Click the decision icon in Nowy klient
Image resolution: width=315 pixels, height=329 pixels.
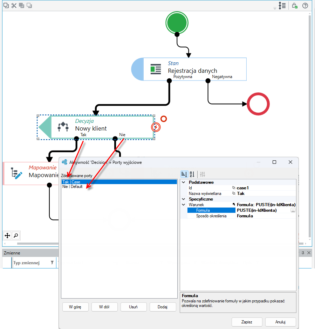(x=63, y=126)
